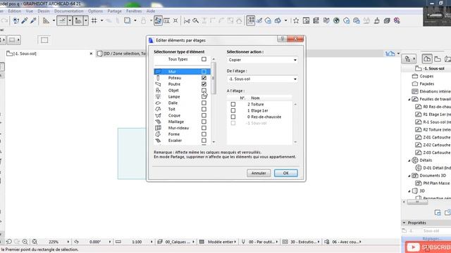This screenshot has width=451, height=253.
Task: Open the Fenêtres menu
Action: pos(134,11)
